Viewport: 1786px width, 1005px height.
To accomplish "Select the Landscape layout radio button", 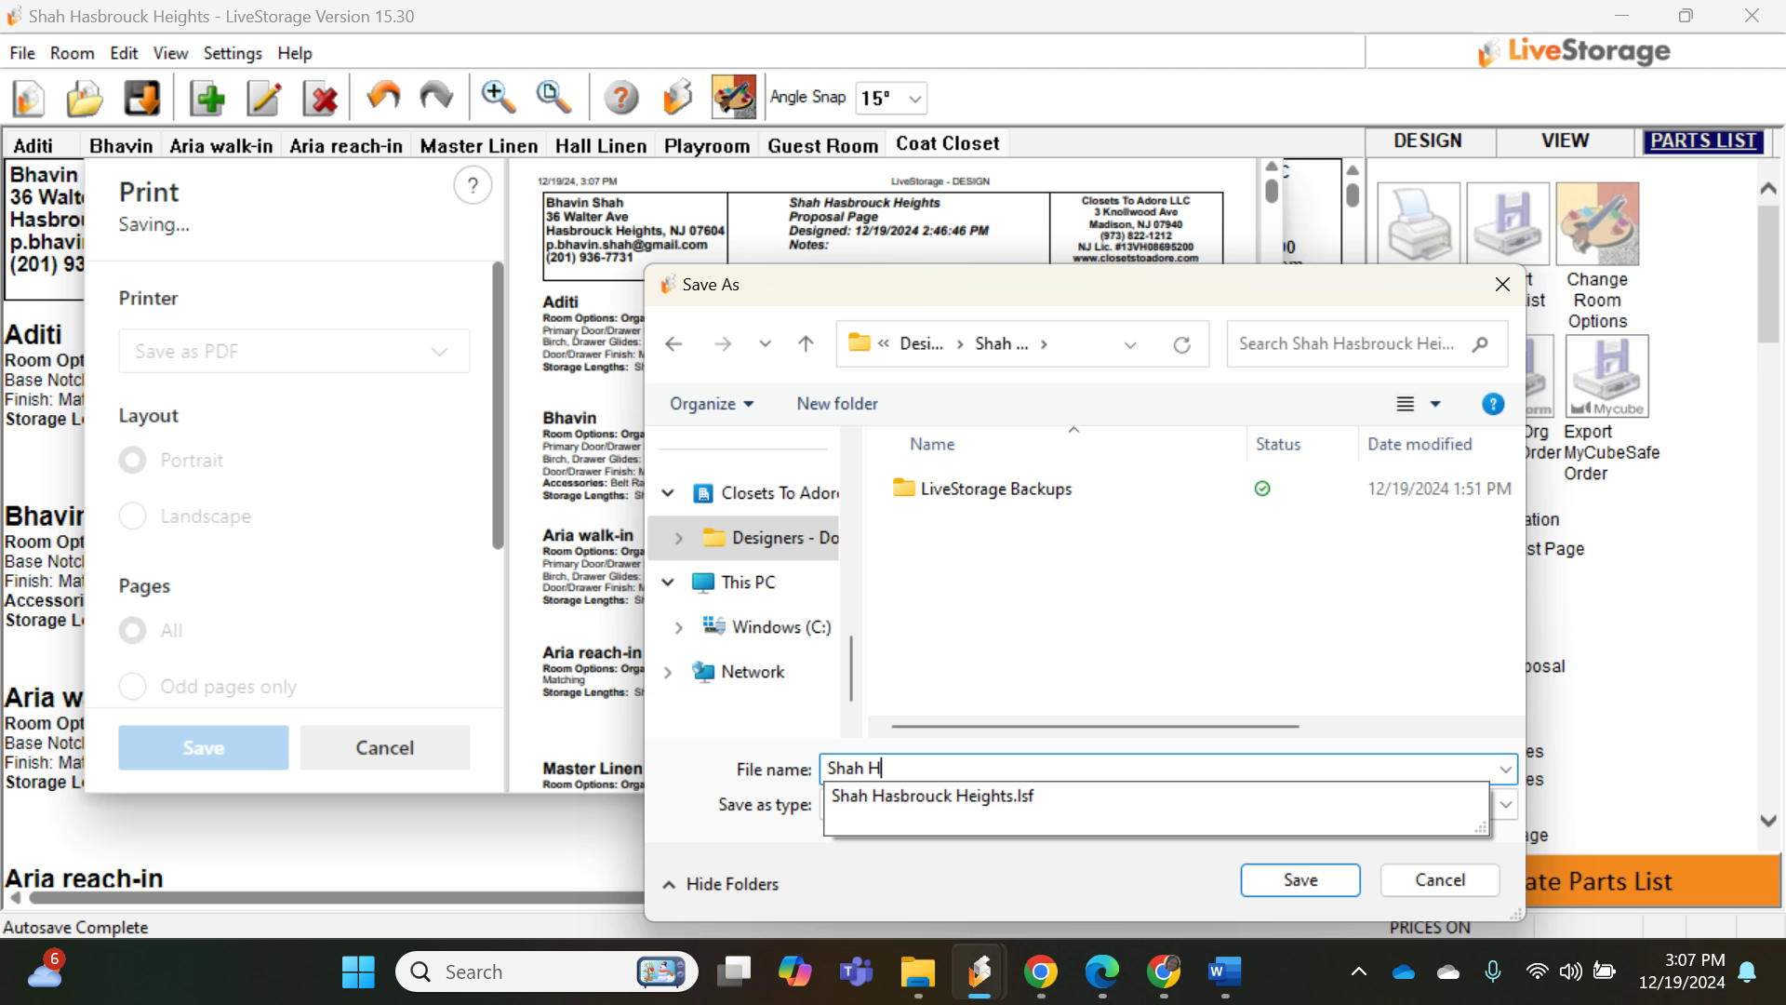I will coord(132,516).
